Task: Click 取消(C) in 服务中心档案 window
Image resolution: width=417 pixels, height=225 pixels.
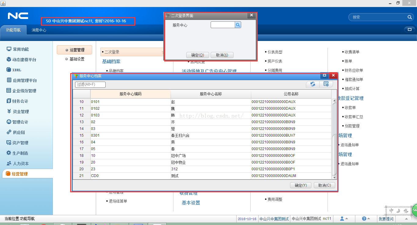Action: 325,185
